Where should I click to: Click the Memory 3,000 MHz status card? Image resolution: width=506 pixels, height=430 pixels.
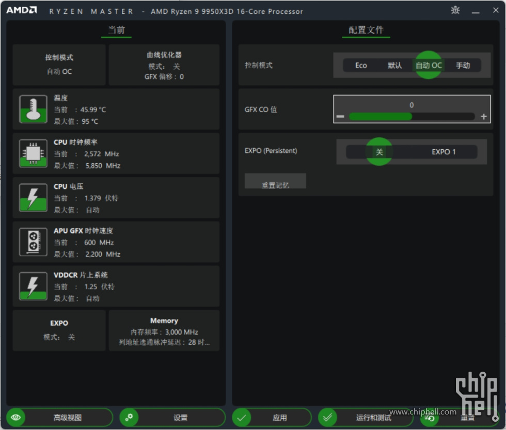coord(164,330)
